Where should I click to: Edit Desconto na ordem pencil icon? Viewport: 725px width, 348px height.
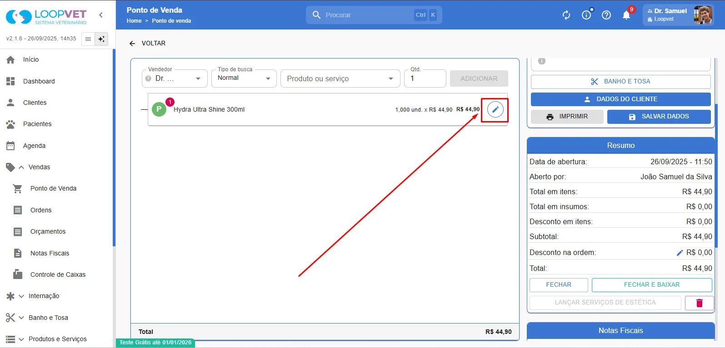tap(680, 253)
